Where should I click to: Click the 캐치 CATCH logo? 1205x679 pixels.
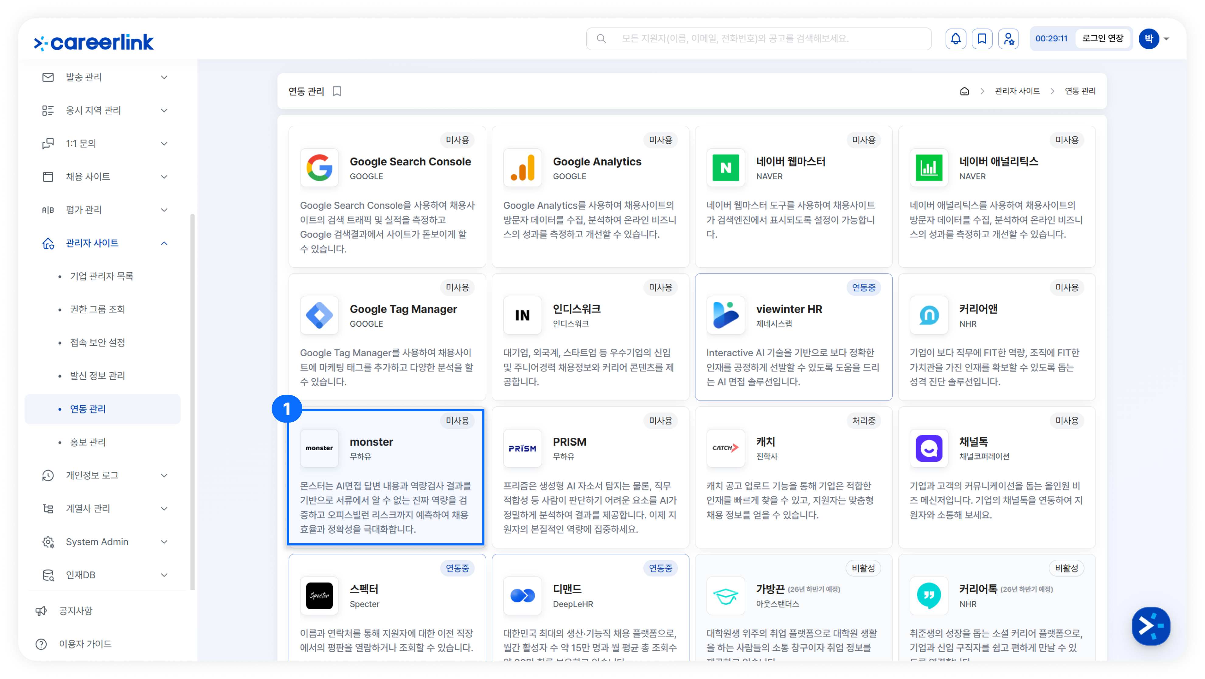pos(726,448)
